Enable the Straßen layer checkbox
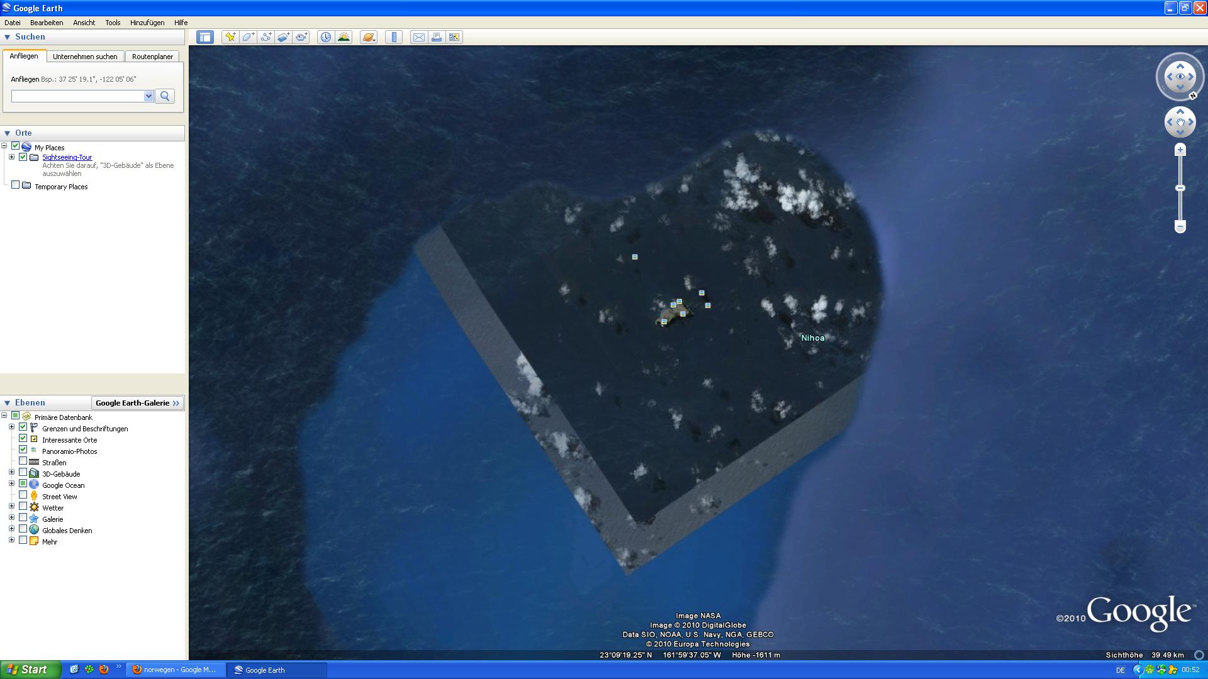The width and height of the screenshot is (1208, 679). pos(23,461)
